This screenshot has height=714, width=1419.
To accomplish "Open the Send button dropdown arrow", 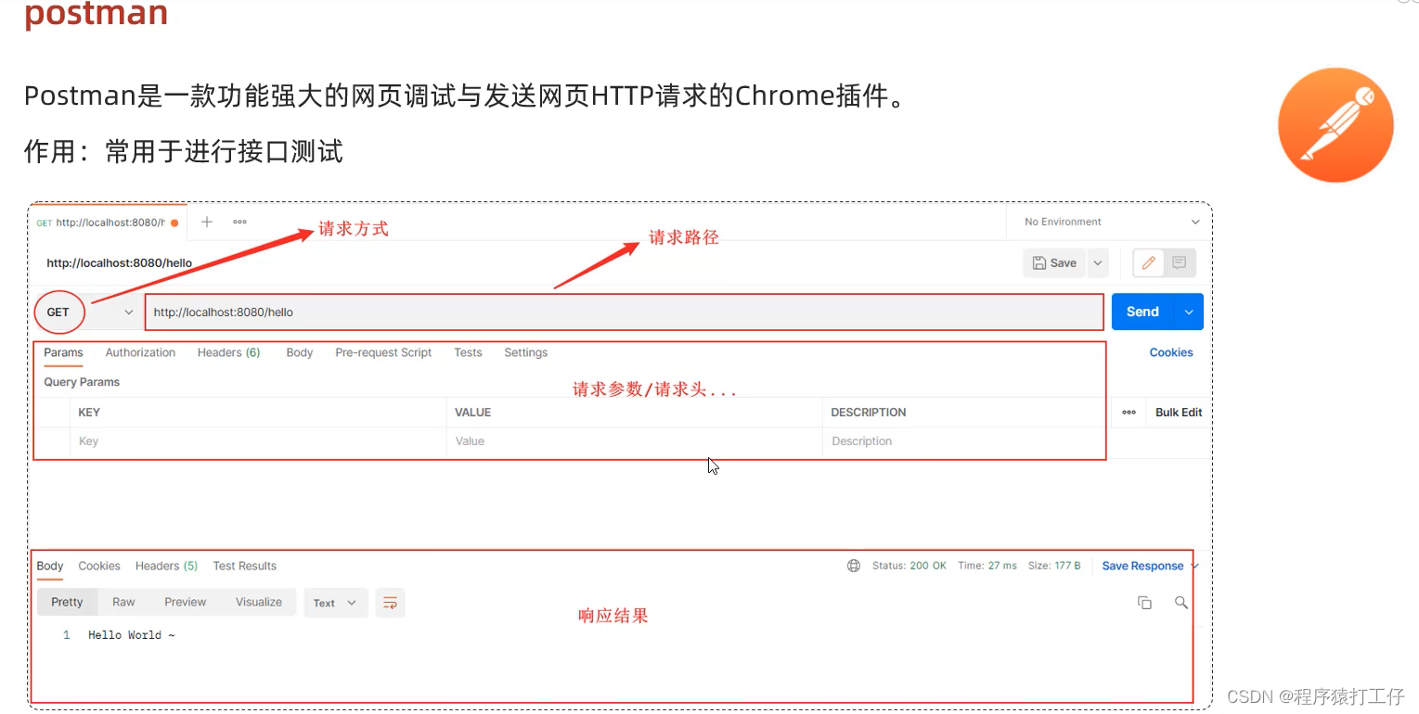I will tap(1189, 312).
